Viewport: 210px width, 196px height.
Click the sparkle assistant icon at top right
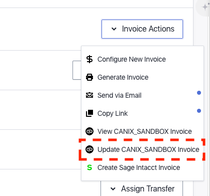coord(204,7)
